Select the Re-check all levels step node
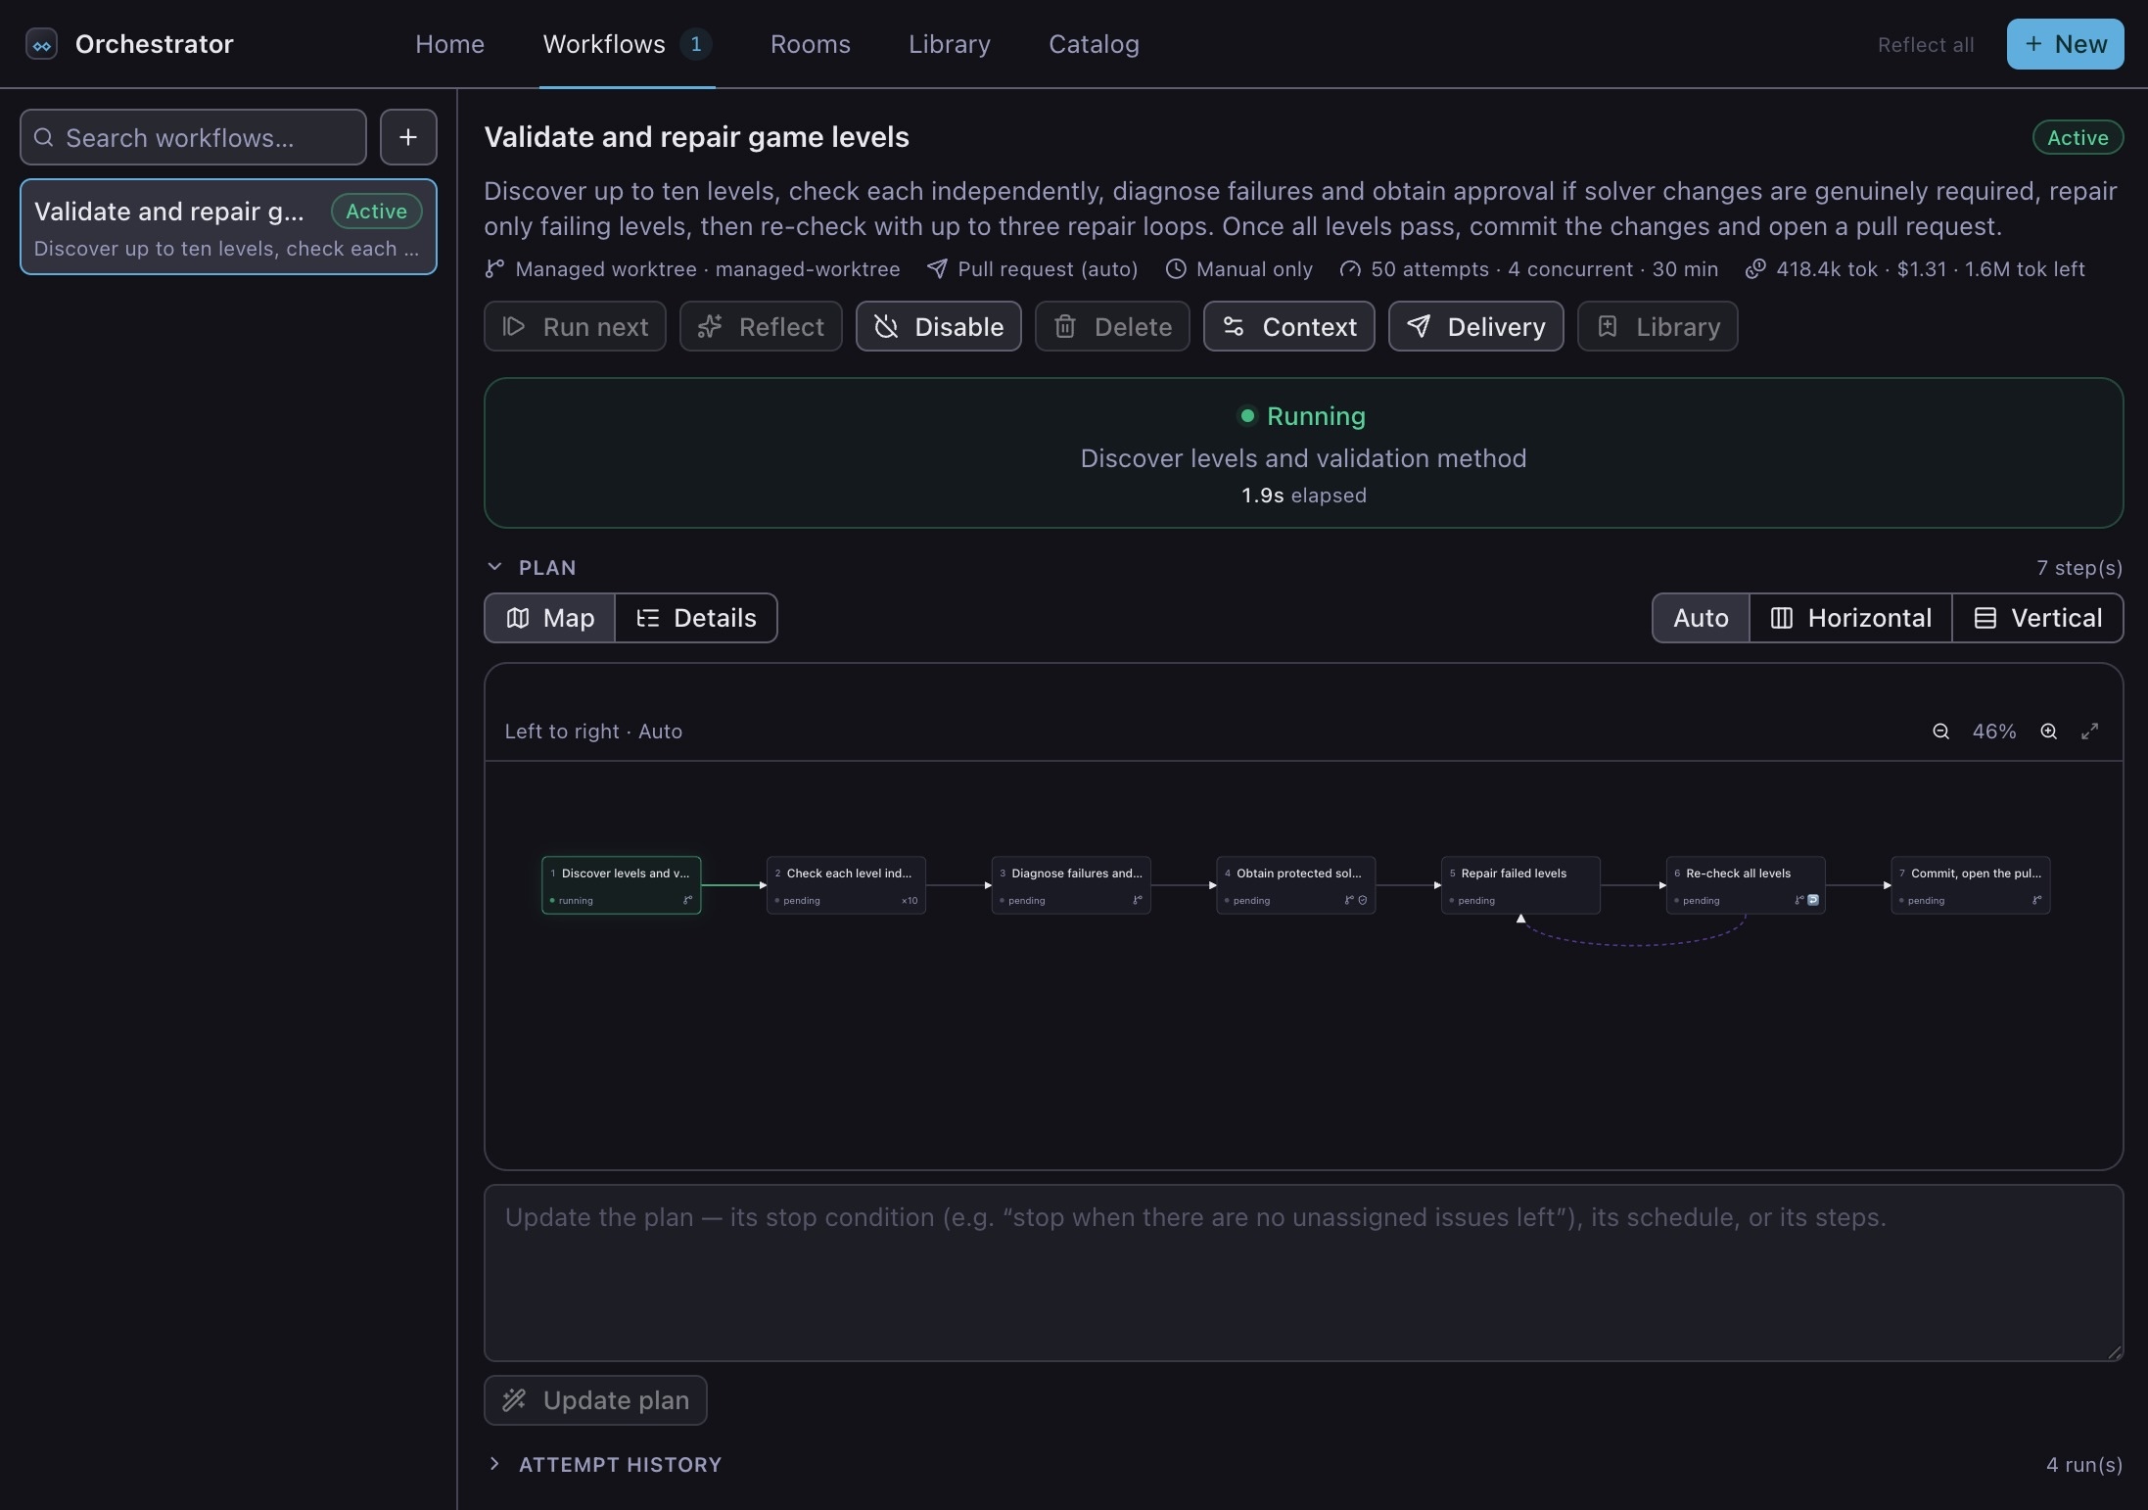Viewport: 2148px width, 1510px height. click(1746, 885)
